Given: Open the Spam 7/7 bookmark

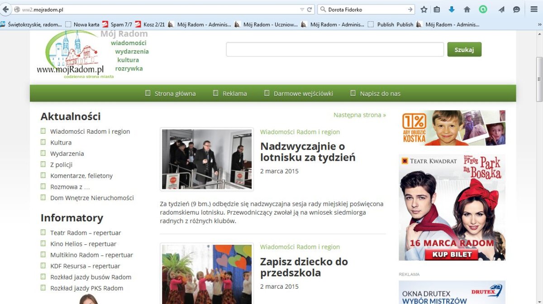Looking at the screenshot, I should (117, 24).
